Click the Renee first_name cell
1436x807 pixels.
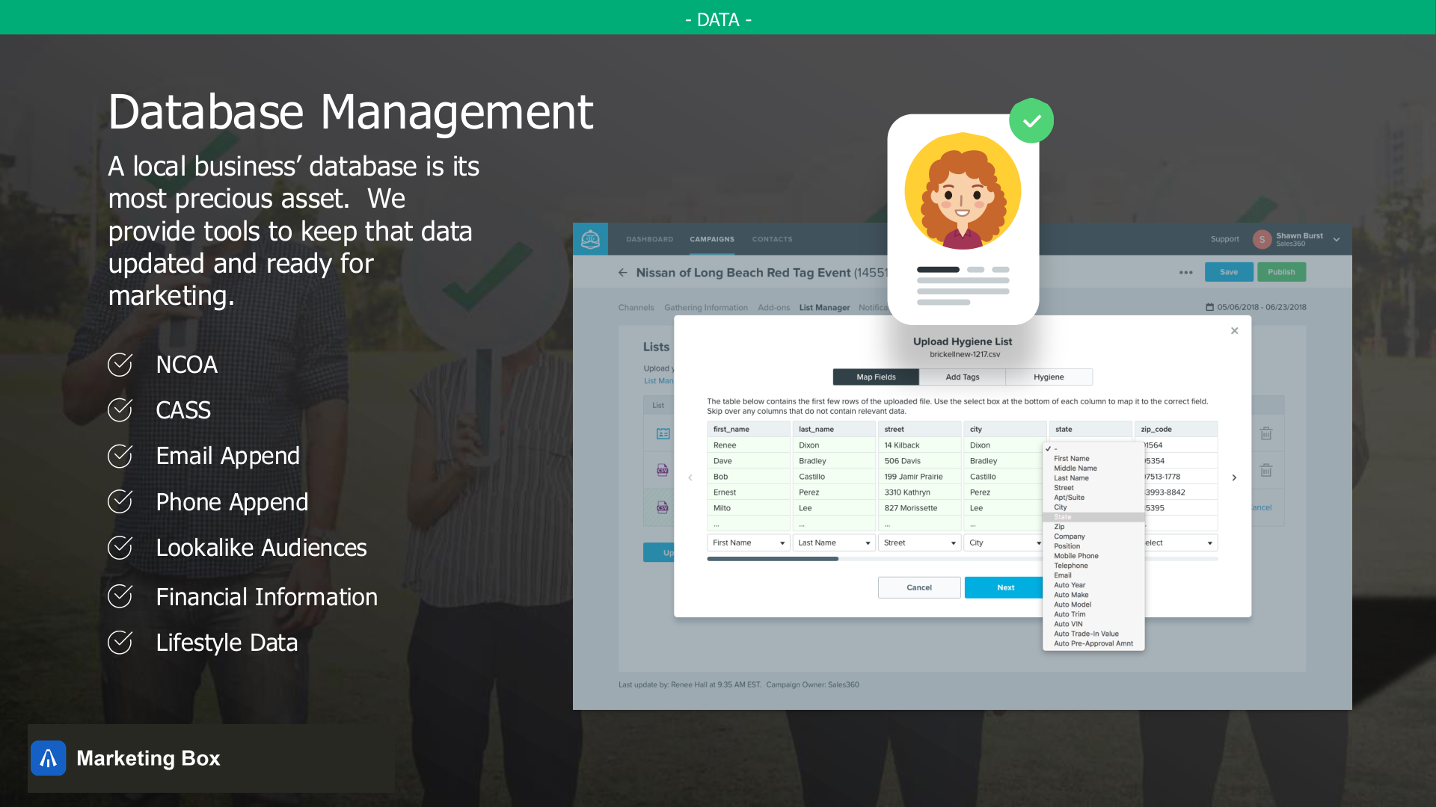coord(748,445)
